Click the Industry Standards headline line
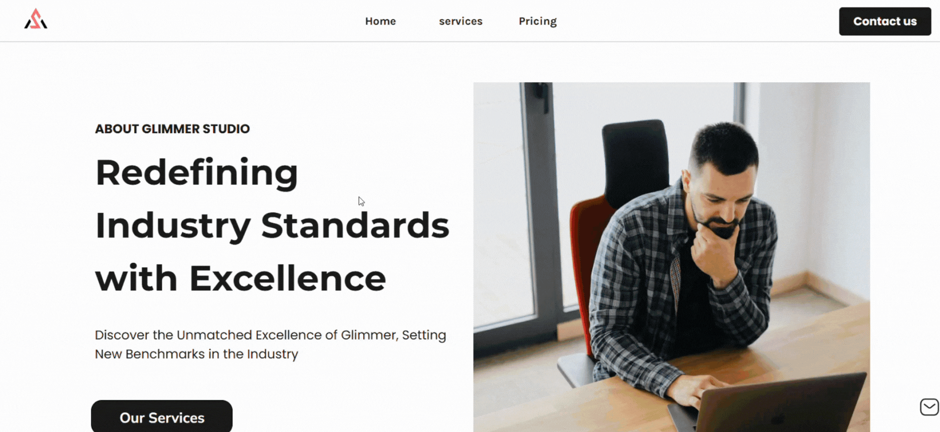This screenshot has width=940, height=432. tap(272, 225)
